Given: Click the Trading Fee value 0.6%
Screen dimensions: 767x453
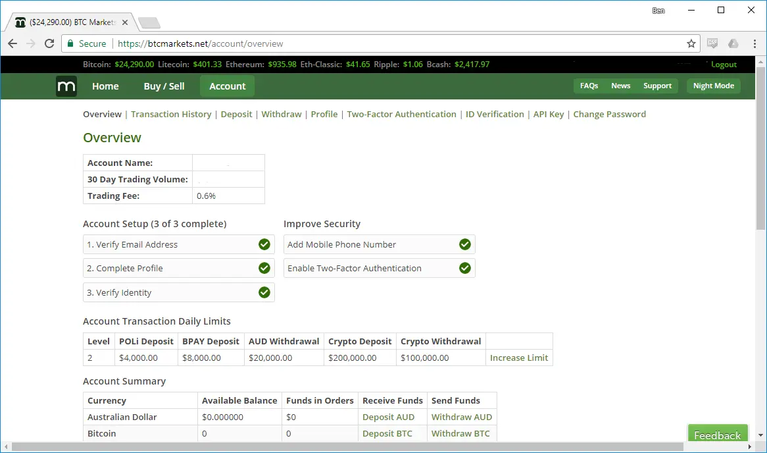Looking at the screenshot, I should (206, 196).
